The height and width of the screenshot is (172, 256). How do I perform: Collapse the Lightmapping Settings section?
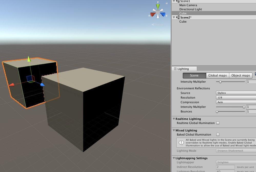(x=174, y=158)
